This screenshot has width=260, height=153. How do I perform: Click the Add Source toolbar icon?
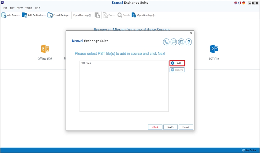click(x=4, y=15)
